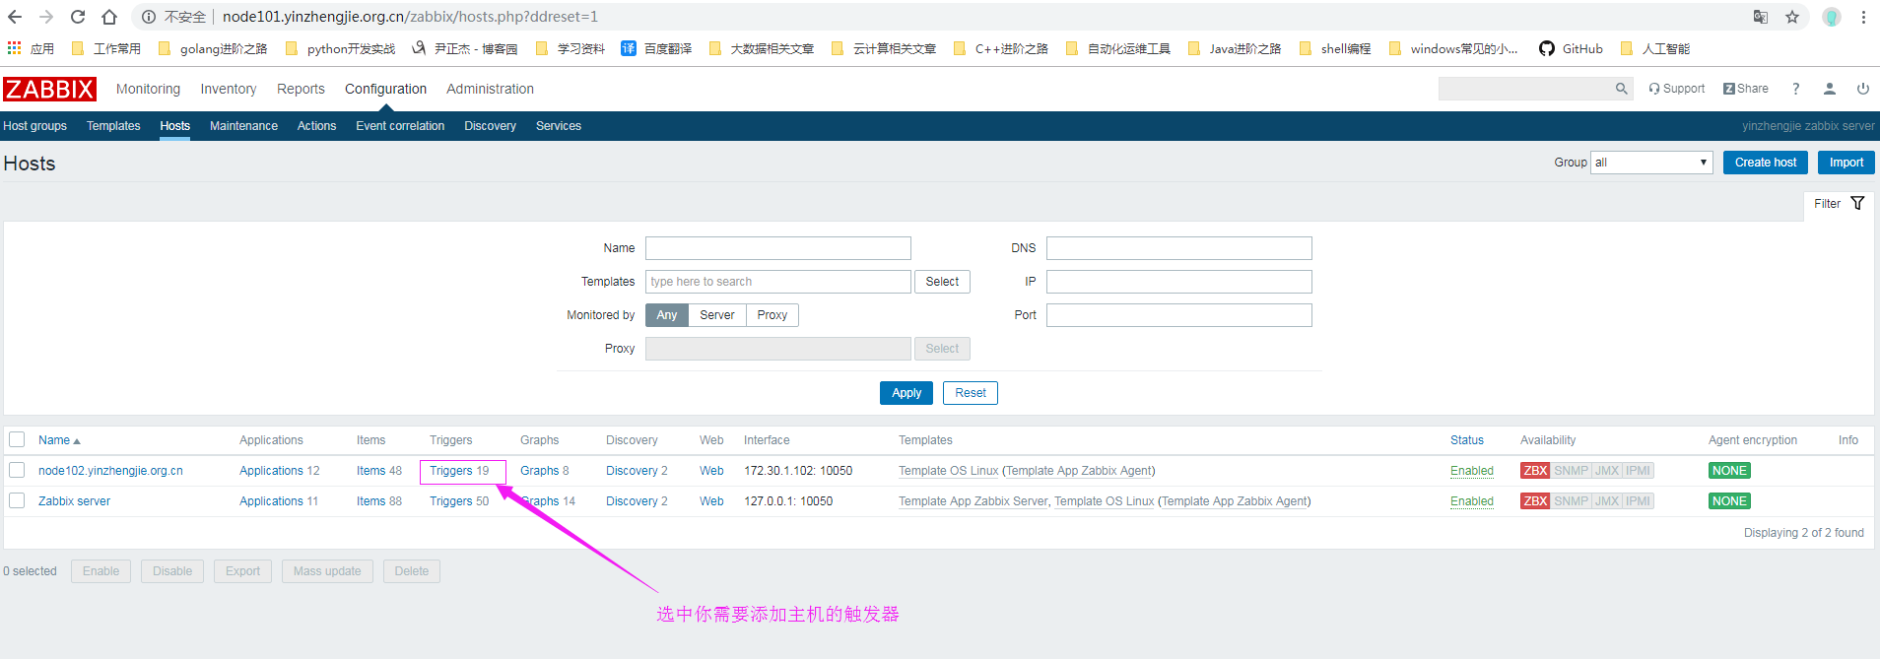Open the 百度翻译 bookmark
The height and width of the screenshot is (659, 1880).
click(656, 48)
